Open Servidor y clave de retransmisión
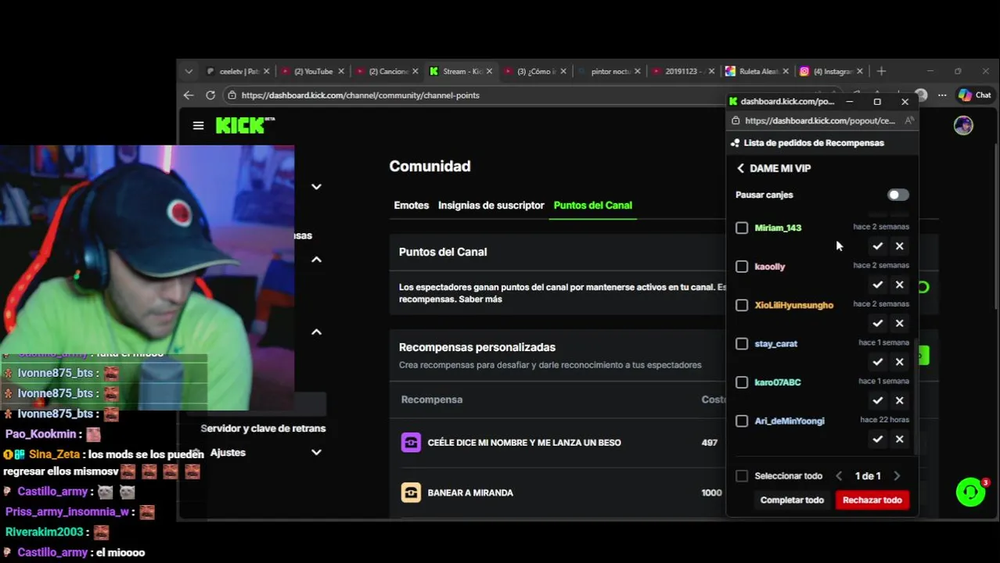The height and width of the screenshot is (563, 1000). click(x=263, y=428)
